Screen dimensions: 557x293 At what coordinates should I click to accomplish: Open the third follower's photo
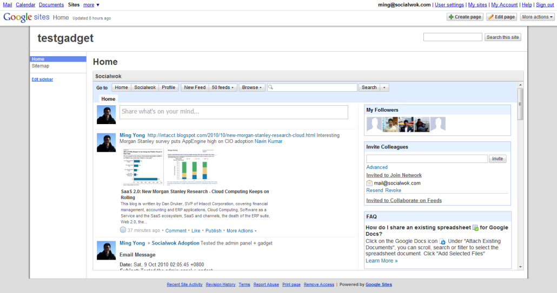tap(406, 124)
